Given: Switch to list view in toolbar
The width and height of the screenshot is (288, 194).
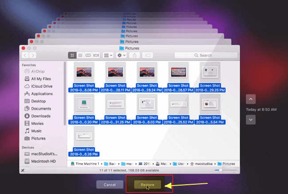Looking at the screenshot, I should click(x=80, y=55).
